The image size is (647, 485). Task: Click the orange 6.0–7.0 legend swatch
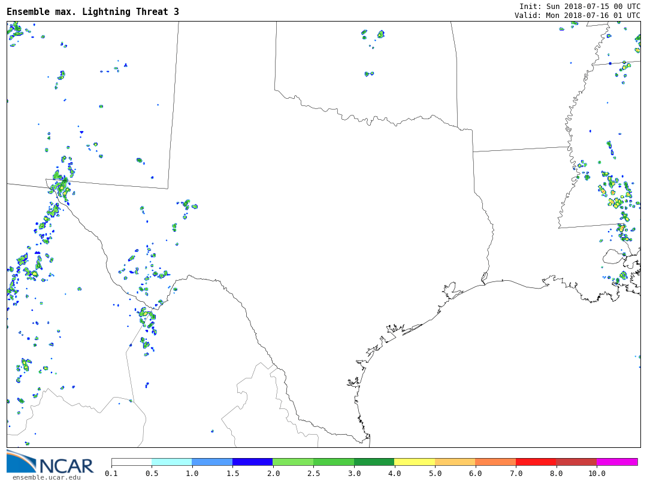tap(495, 462)
